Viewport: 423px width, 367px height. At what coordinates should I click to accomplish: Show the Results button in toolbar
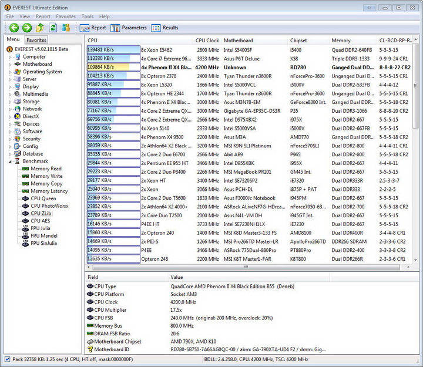coord(164,28)
